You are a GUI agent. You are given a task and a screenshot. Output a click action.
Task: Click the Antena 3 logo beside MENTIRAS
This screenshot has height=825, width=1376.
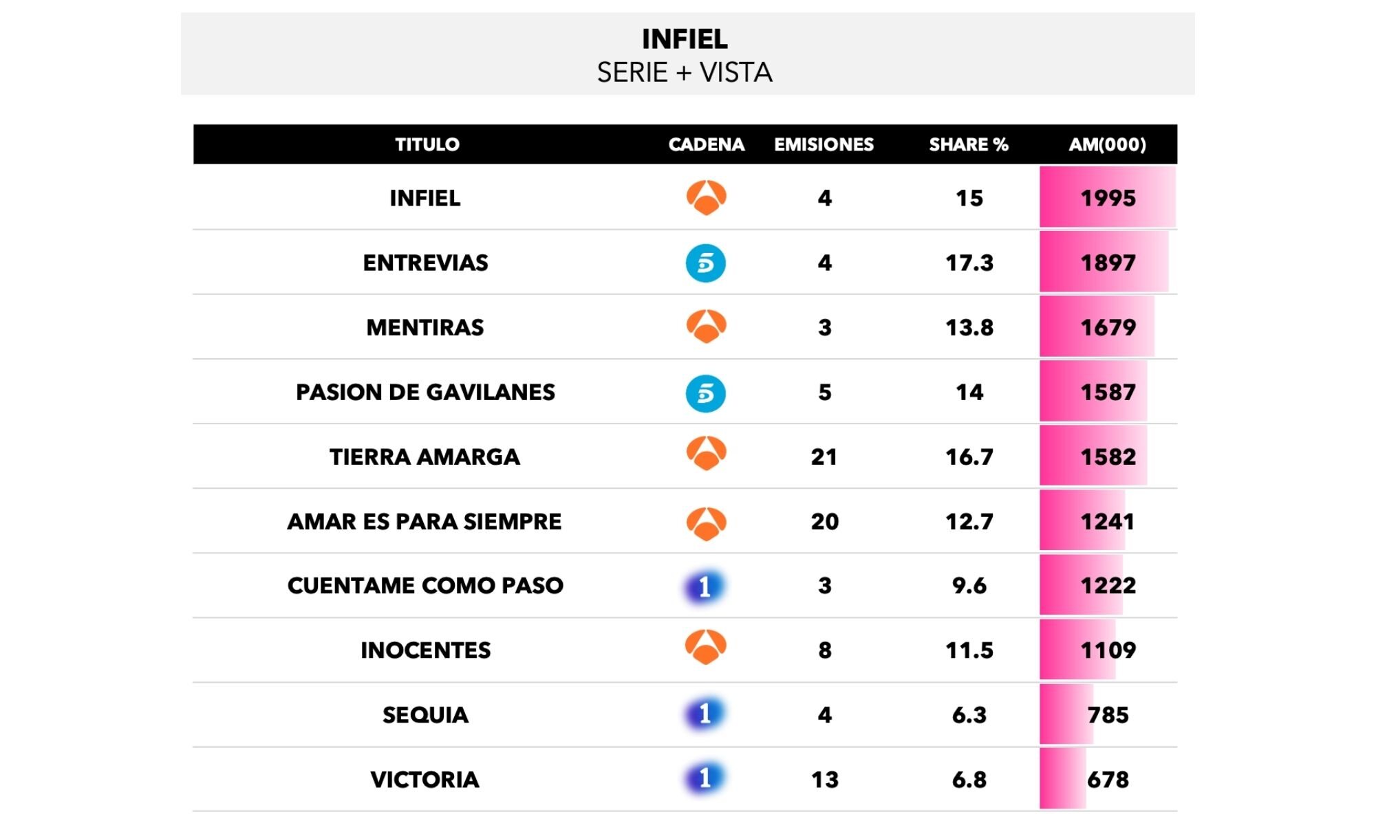click(706, 327)
